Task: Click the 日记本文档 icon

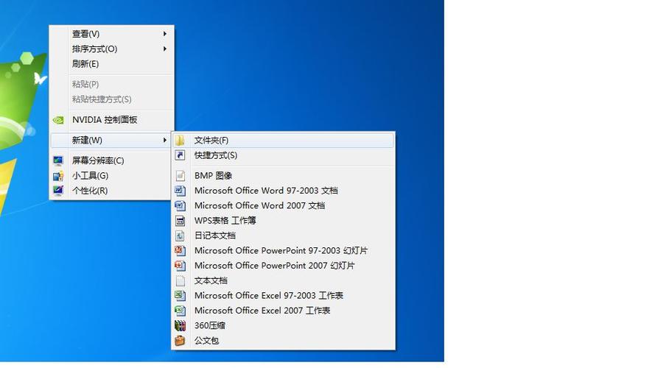Action: [180, 236]
